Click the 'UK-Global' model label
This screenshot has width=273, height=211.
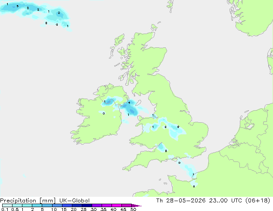[74, 201]
